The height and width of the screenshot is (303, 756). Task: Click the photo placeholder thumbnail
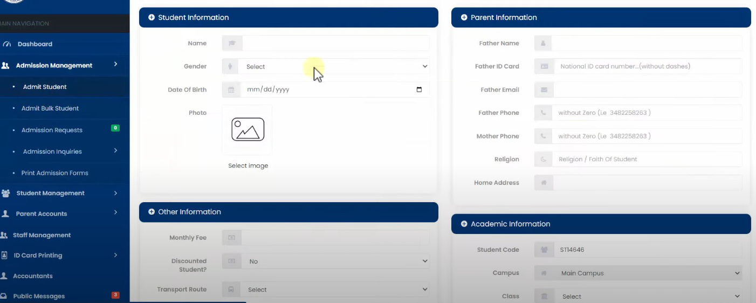pyautogui.click(x=248, y=130)
